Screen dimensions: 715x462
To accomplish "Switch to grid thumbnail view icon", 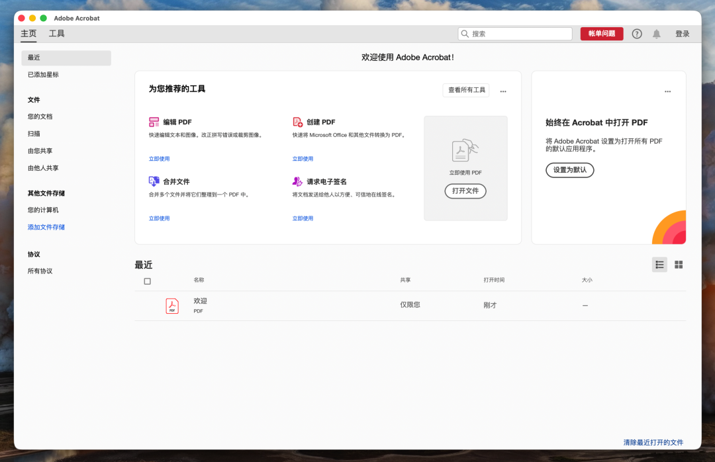I will 679,265.
